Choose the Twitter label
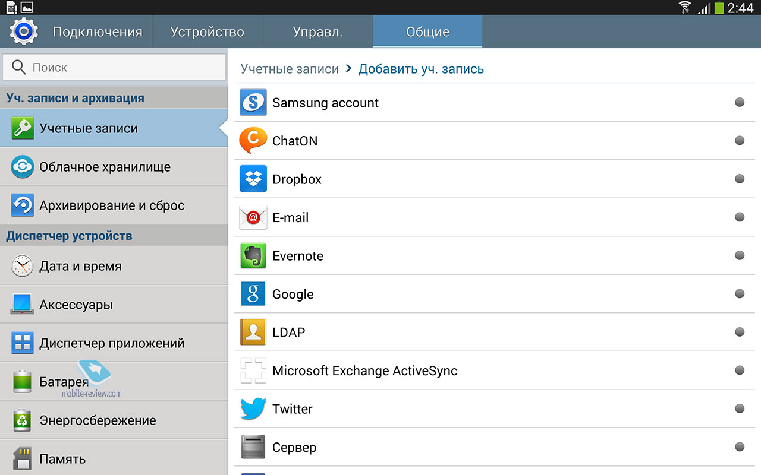Viewport: 761px width, 475px height. [293, 409]
